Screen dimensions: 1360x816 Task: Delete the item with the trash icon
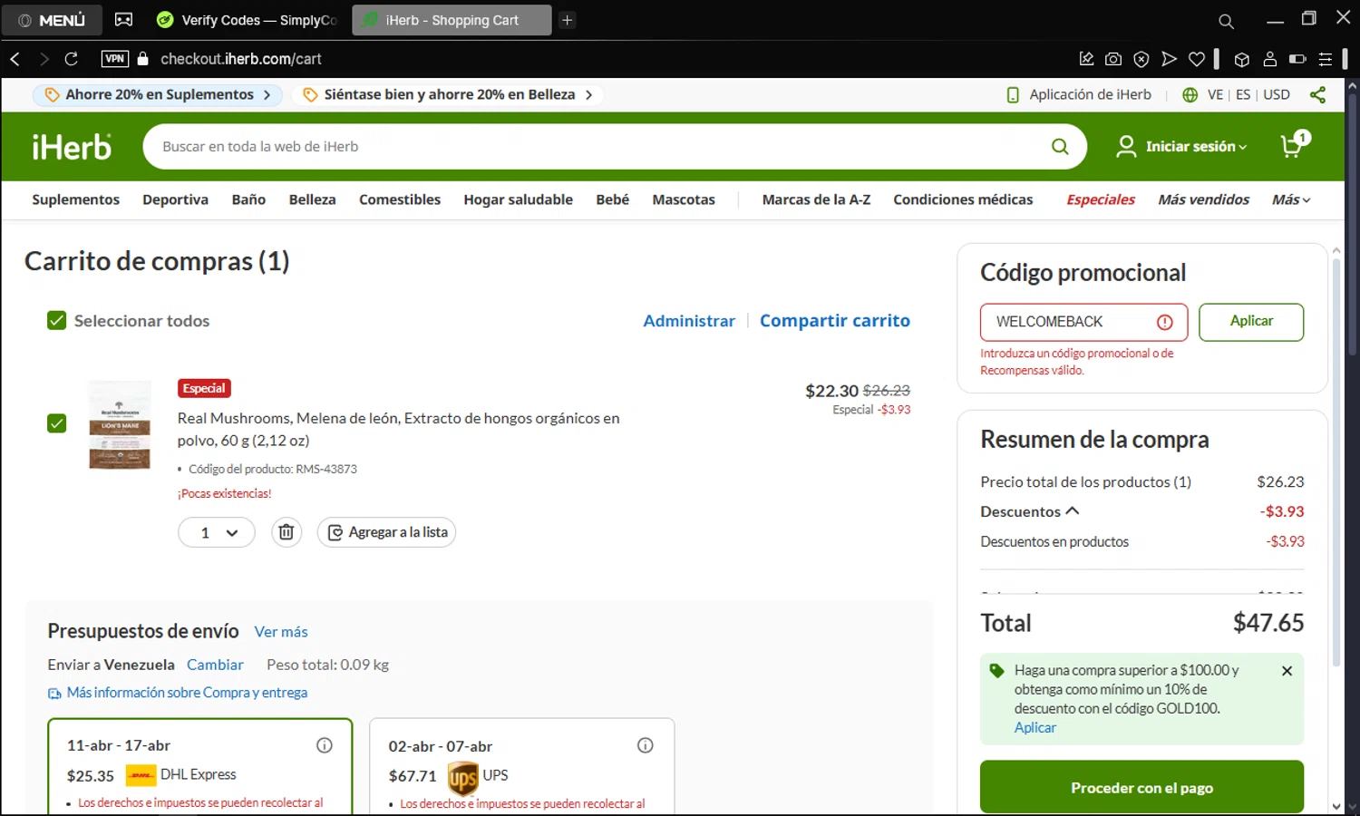click(286, 532)
